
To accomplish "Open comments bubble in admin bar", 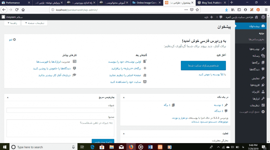I will click(x=221, y=17).
